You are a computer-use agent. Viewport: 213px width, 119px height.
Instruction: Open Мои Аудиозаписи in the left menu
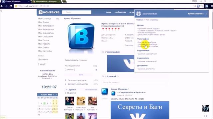pyautogui.click(x=46, y=33)
